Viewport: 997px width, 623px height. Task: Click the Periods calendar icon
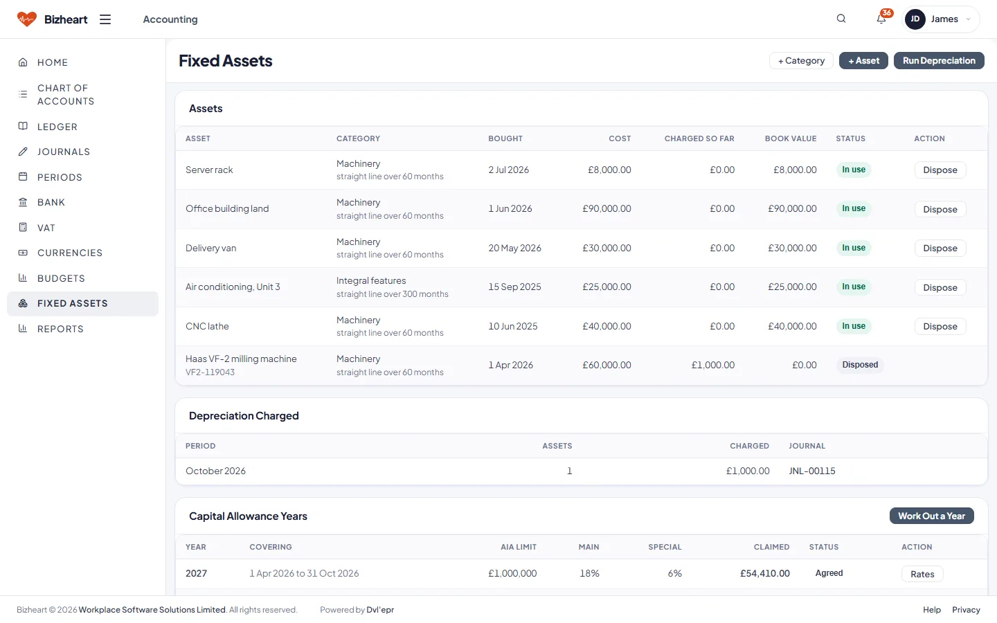[23, 177]
